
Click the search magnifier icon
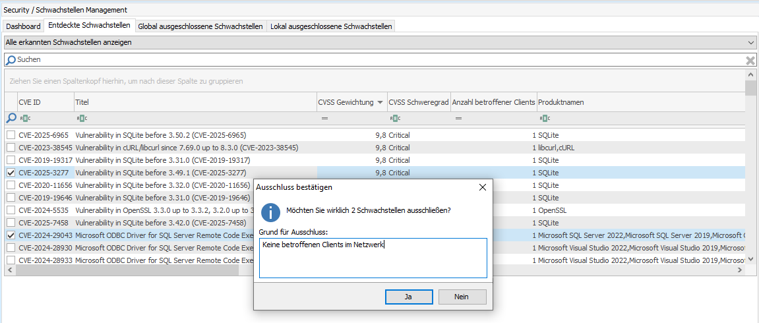pos(10,60)
